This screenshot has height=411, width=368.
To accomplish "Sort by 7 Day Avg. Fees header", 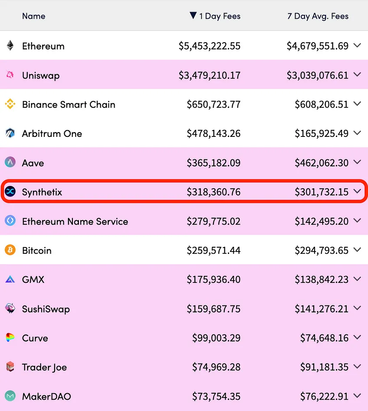I will point(318,16).
